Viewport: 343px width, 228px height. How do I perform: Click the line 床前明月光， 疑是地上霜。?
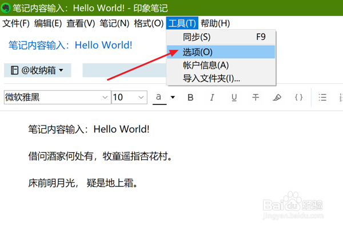click(x=83, y=183)
